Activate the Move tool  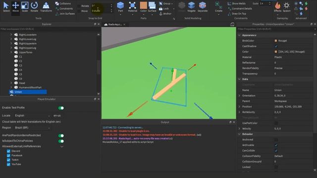[x=15, y=7]
